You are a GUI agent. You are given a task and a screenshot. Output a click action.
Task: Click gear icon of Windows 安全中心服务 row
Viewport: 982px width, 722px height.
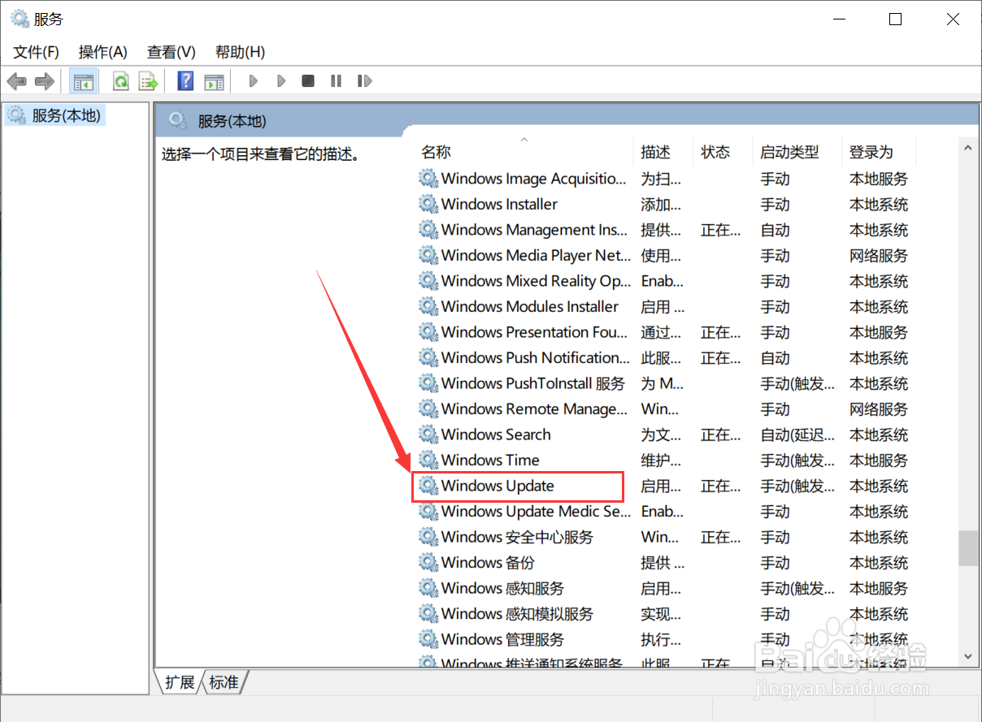click(x=428, y=537)
